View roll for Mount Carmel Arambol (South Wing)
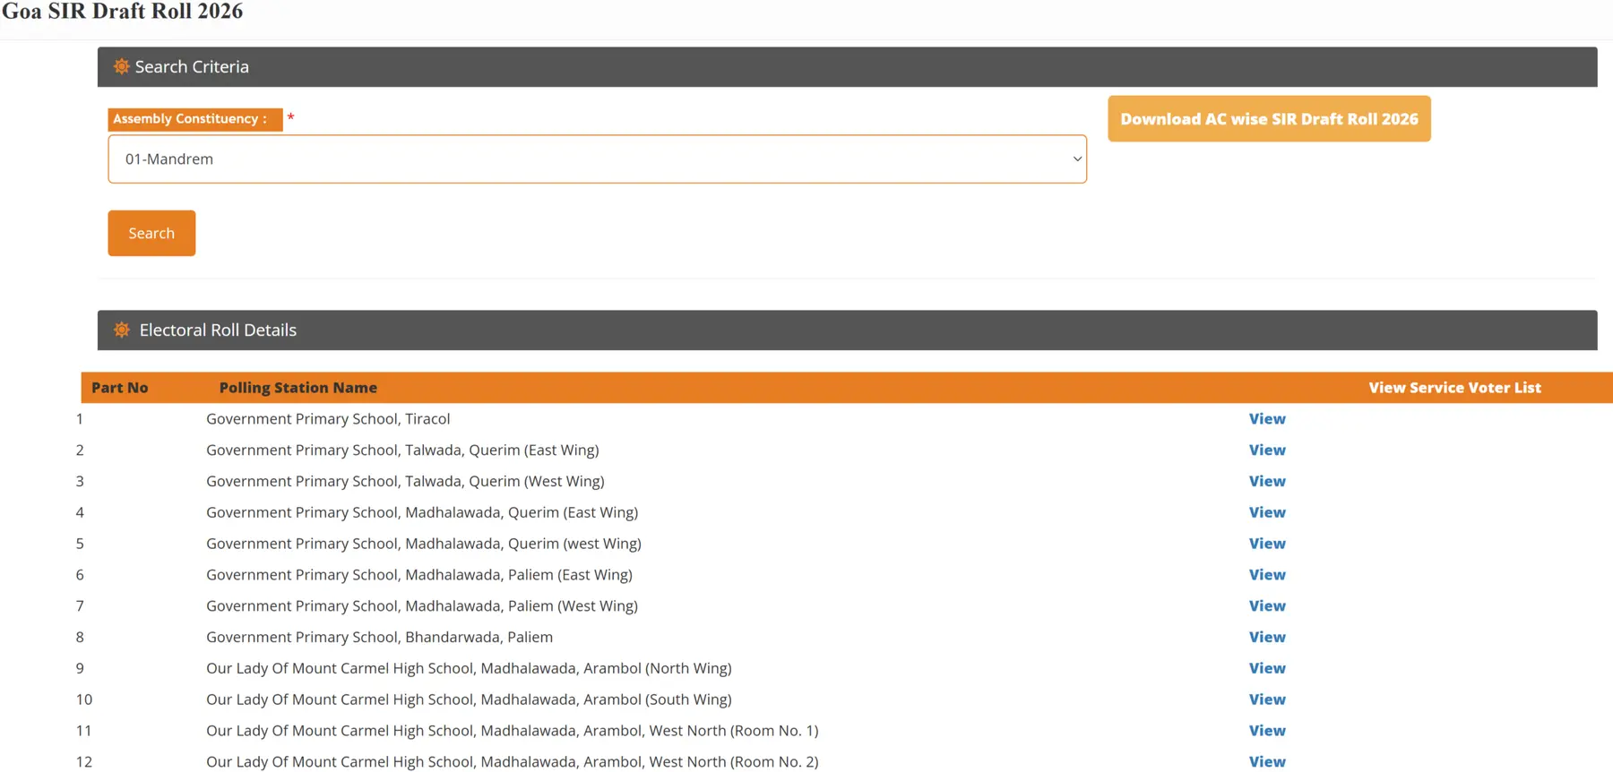 (x=1267, y=699)
